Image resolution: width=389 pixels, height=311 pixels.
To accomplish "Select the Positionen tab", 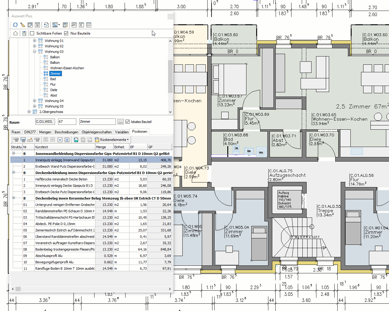I will [x=140, y=132].
